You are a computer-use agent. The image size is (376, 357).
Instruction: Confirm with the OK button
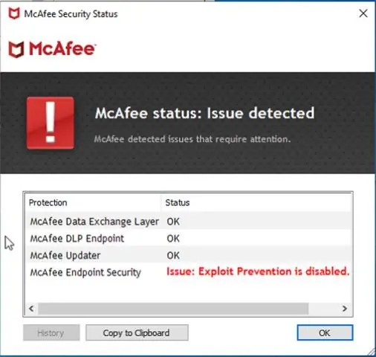[325, 332]
